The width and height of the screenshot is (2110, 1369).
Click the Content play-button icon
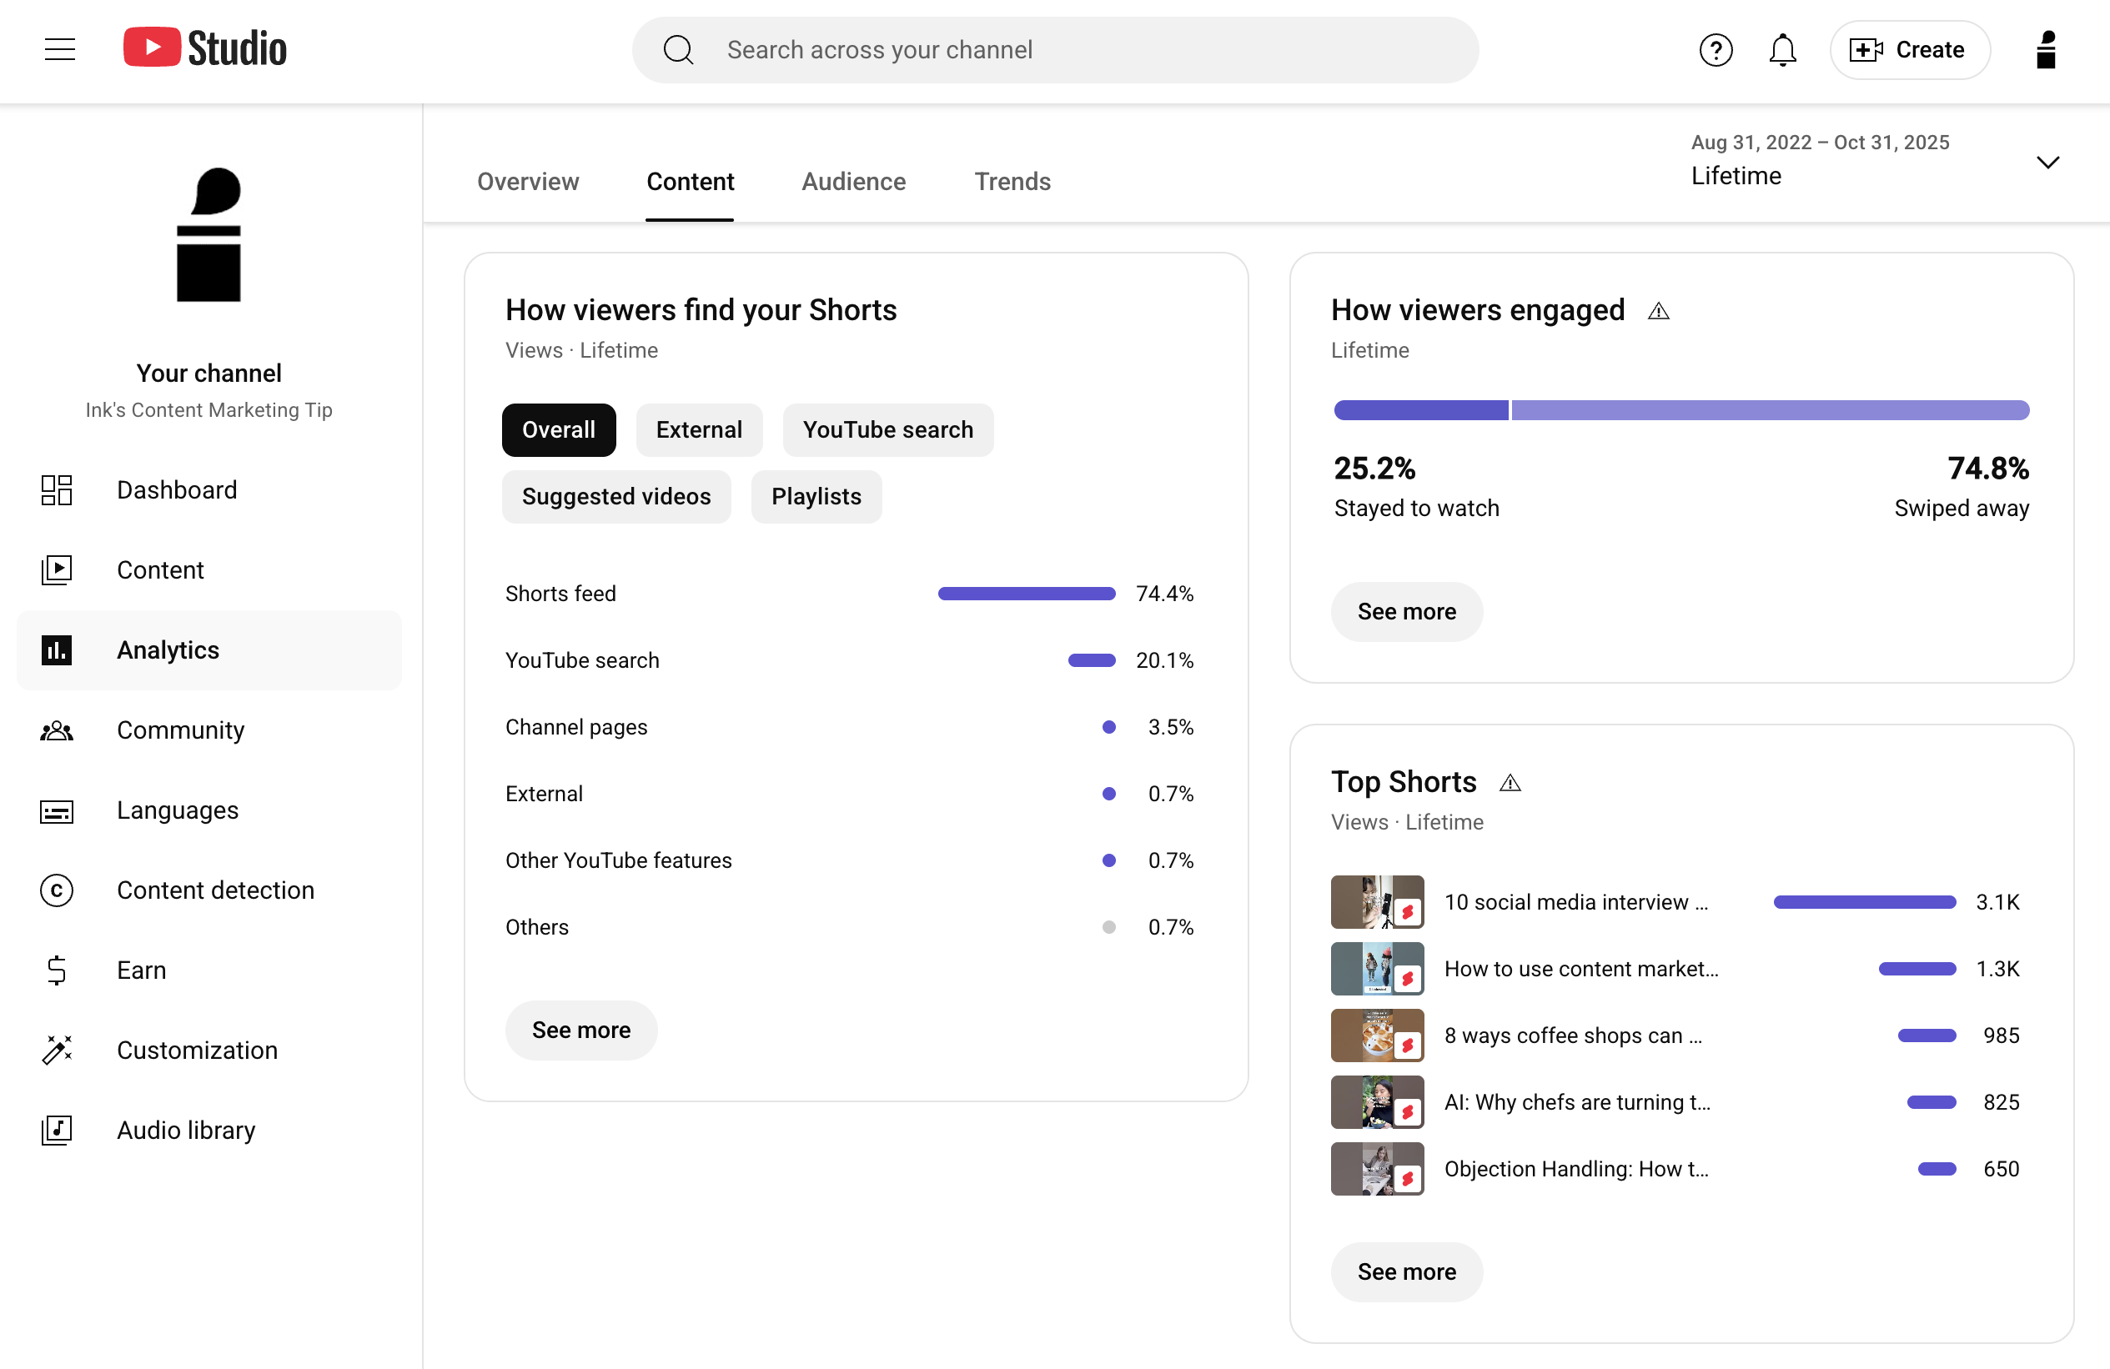pyautogui.click(x=57, y=569)
